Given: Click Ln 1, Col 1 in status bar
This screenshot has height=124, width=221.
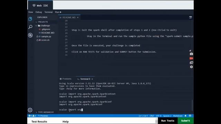Looking at the screenshot, I should (x=143, y=116).
